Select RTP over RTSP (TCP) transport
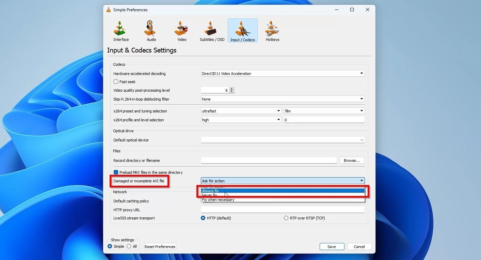The width and height of the screenshot is (481, 260). [x=286, y=218]
